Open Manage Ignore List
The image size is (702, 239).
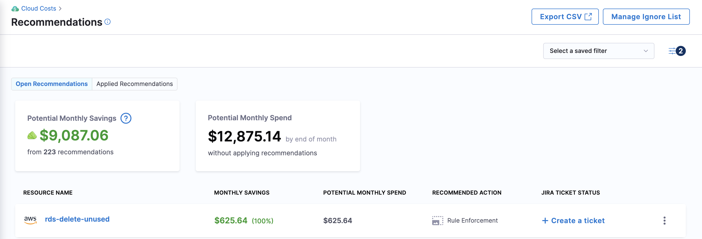[x=646, y=17]
